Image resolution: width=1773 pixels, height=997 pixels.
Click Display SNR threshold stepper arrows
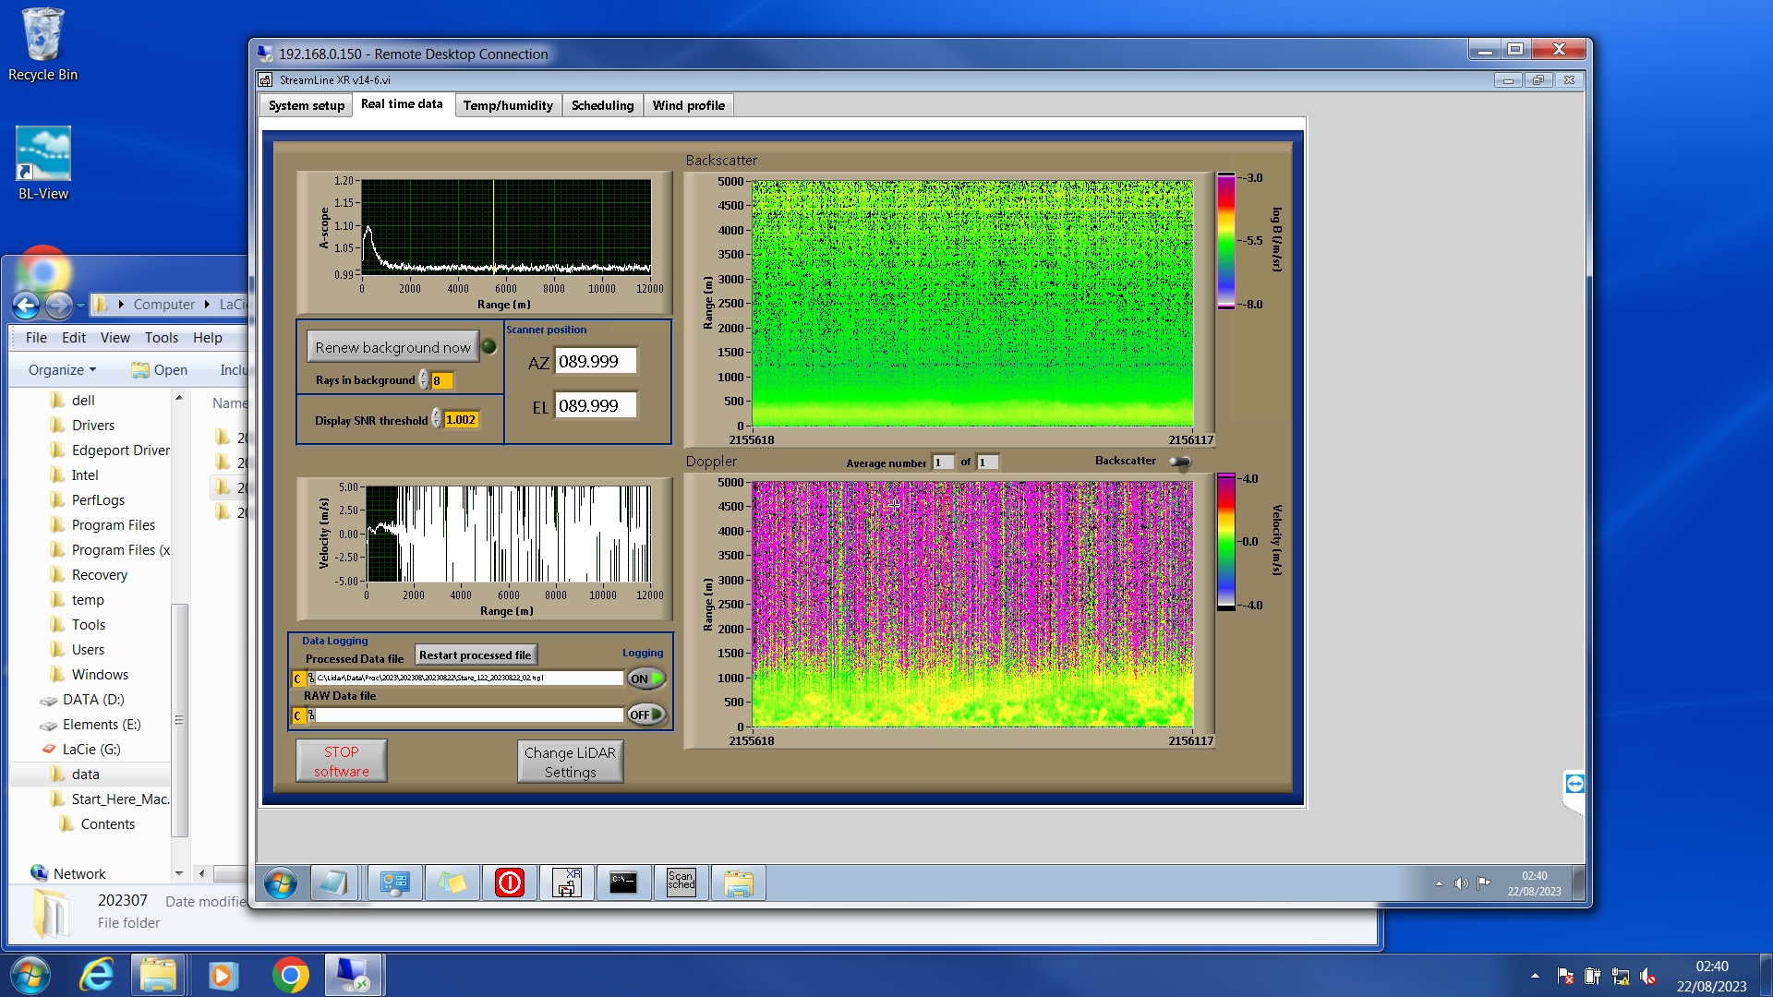[x=437, y=420]
